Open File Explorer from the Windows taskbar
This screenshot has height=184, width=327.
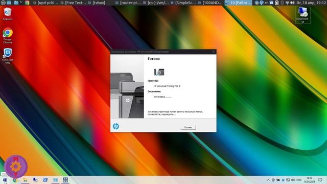25,180
